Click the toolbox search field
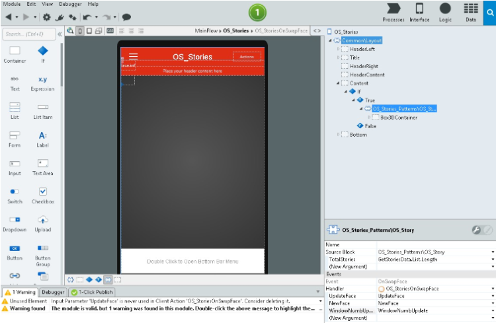The image size is (496, 323). (x=28, y=33)
